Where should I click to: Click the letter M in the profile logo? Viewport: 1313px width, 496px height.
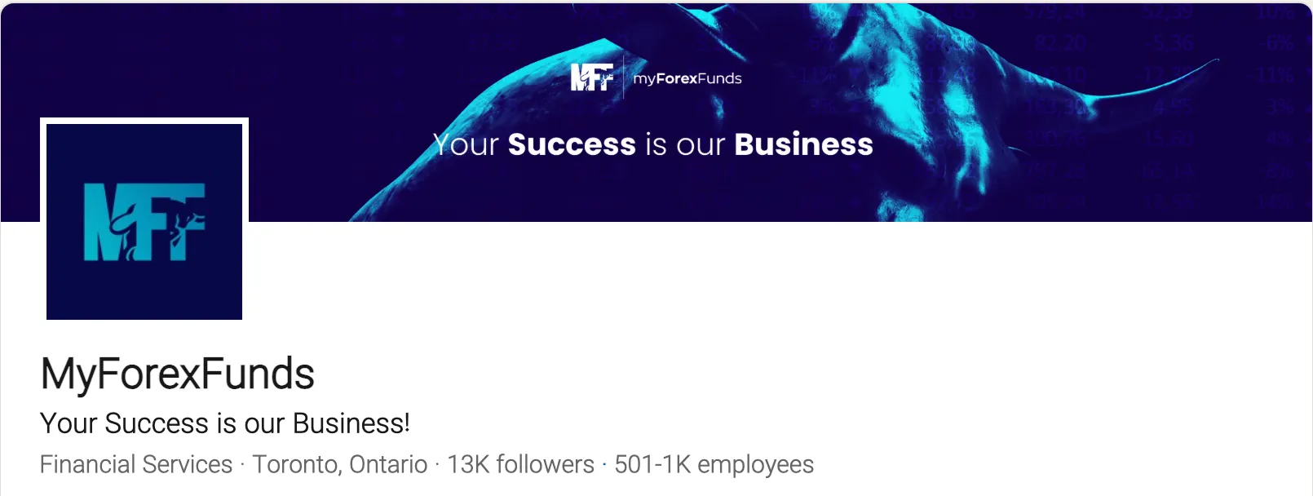pyautogui.click(x=102, y=222)
